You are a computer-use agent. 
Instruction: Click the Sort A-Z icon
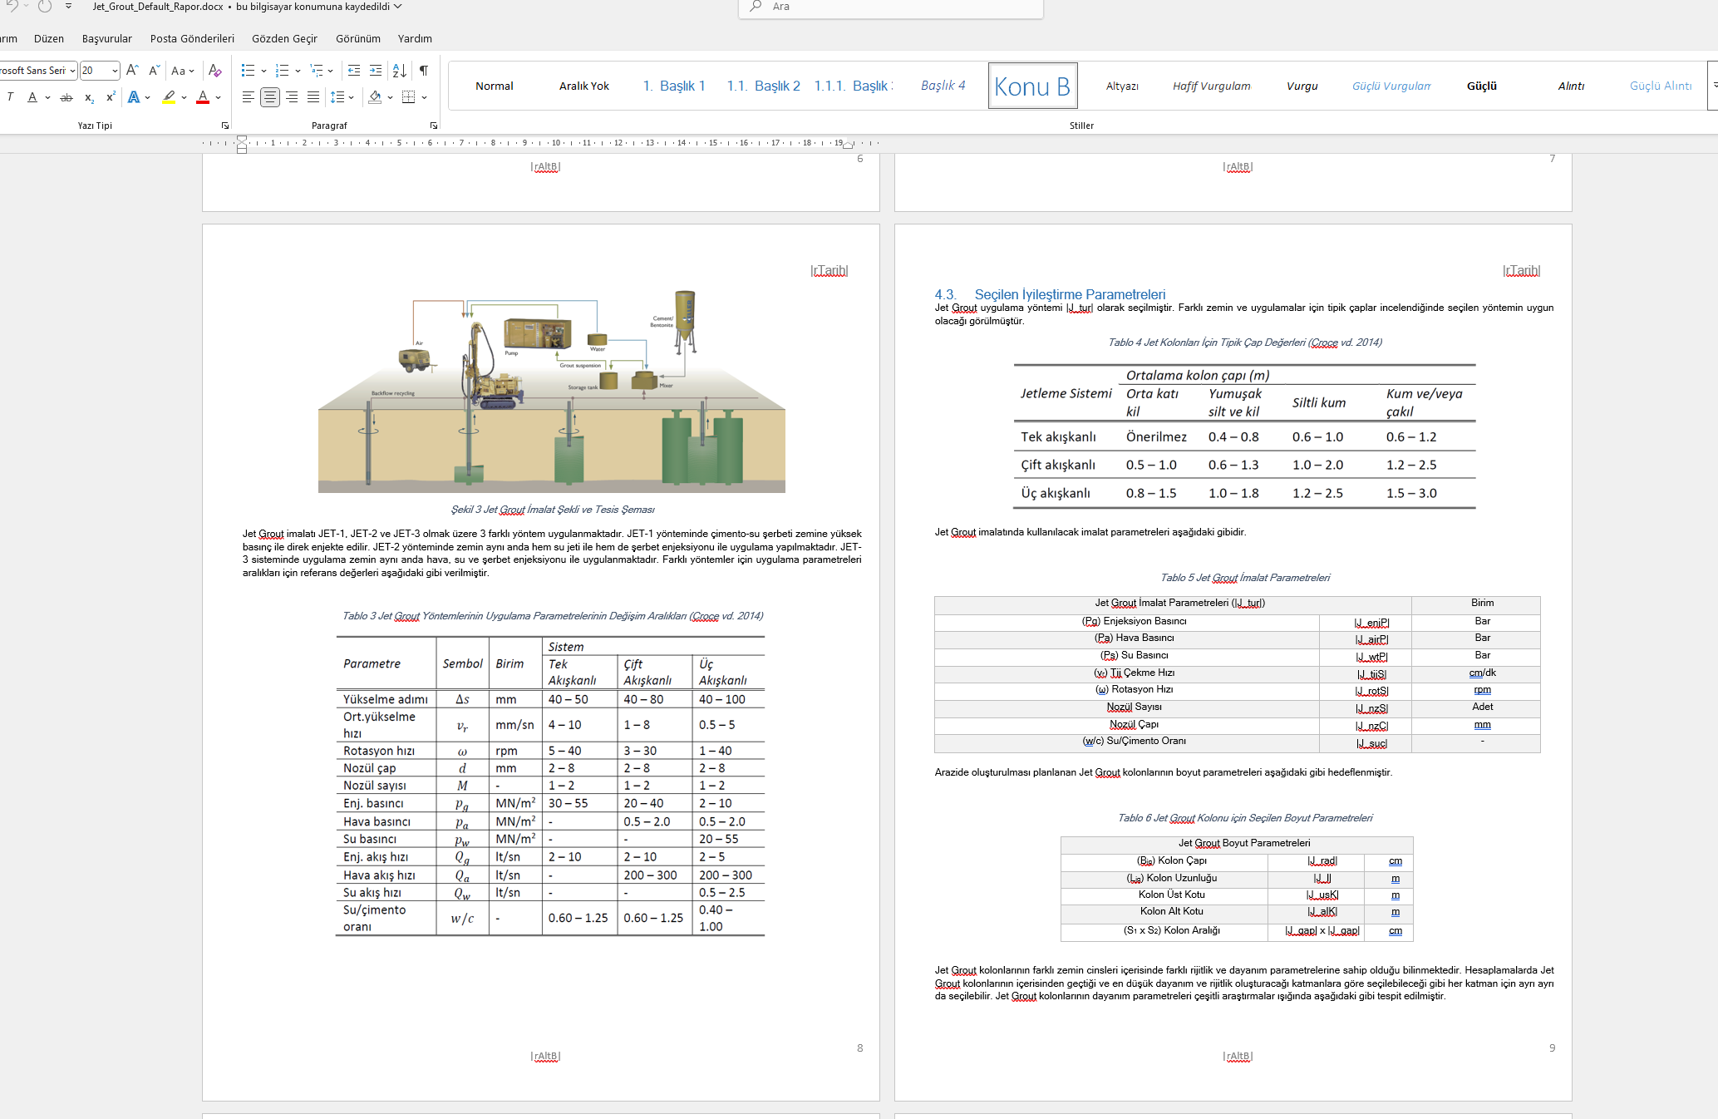pyautogui.click(x=400, y=71)
